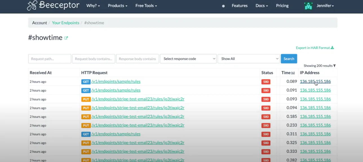The height and width of the screenshot is (162, 363).
Task: Focus the Request path input field
Action: coord(50,59)
